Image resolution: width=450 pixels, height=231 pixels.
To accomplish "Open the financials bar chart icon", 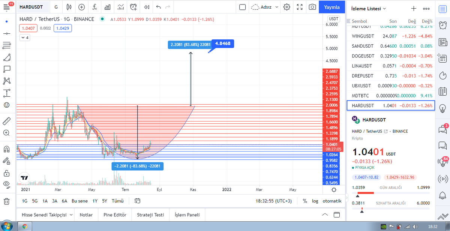I will tap(108, 7).
